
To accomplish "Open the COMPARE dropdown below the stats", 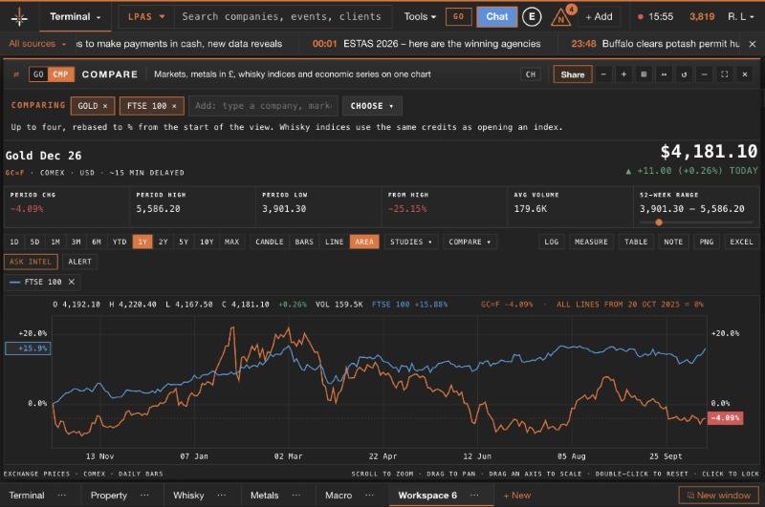I will tap(470, 243).
